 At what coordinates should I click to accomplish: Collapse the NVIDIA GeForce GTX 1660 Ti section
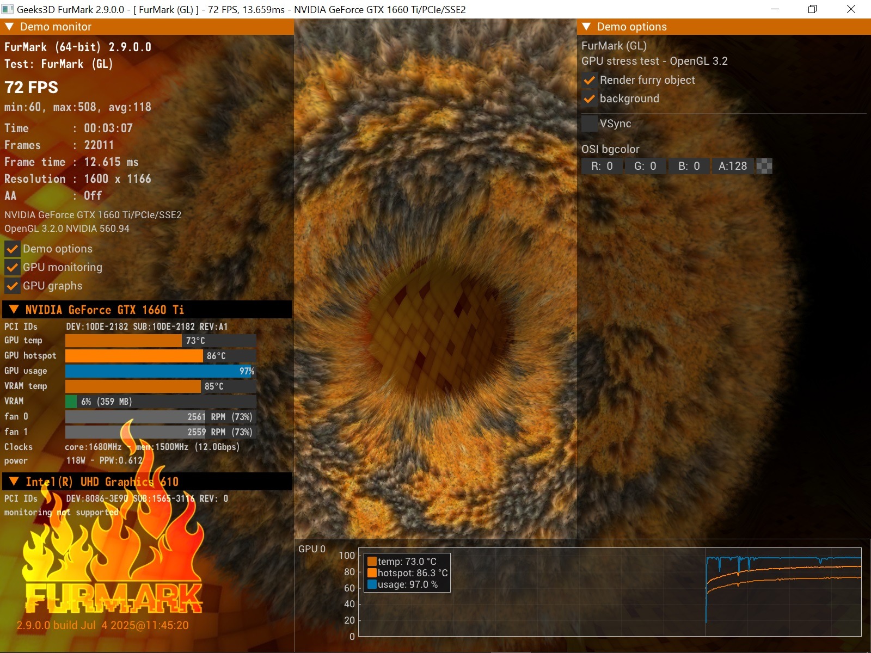coord(14,310)
